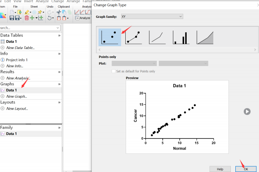Click the Redo arrow icon
Viewport: 259px width, 172px height.
coord(50,12)
